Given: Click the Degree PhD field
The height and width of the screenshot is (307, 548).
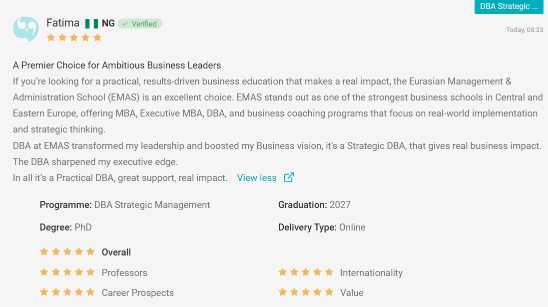Looking at the screenshot, I should pos(66,227).
